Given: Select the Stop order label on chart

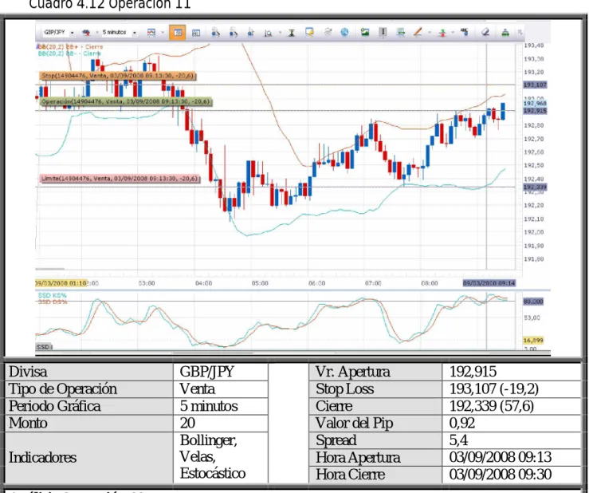Looking at the screenshot, I should pyautogui.click(x=118, y=76).
